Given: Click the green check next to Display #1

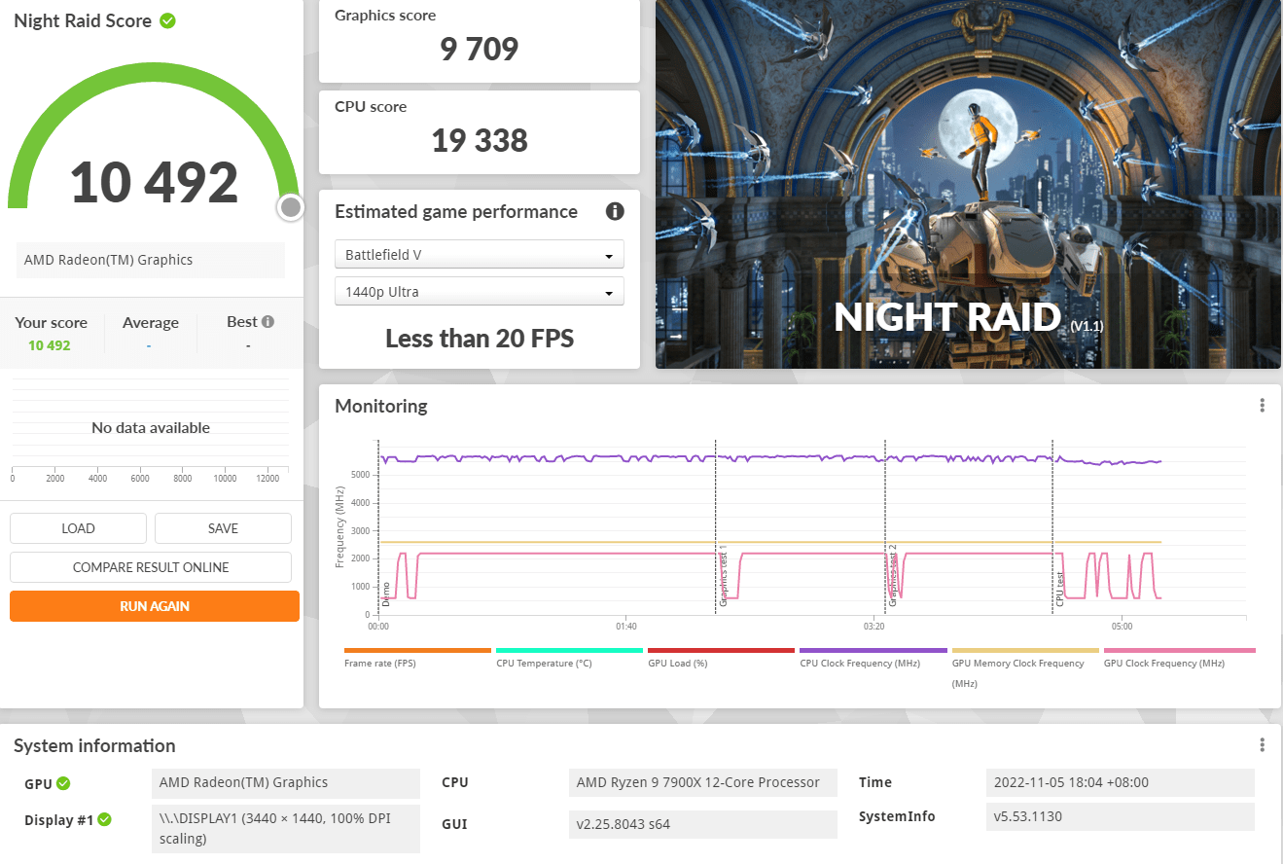Looking at the screenshot, I should pos(104,819).
